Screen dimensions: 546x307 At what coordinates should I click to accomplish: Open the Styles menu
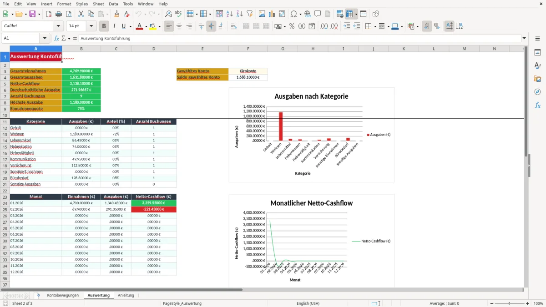click(82, 4)
